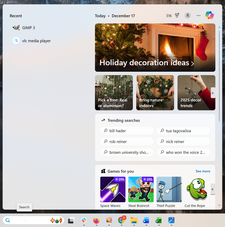Search trending topic who won the voice 2...
225x227 pixels.
point(183,152)
